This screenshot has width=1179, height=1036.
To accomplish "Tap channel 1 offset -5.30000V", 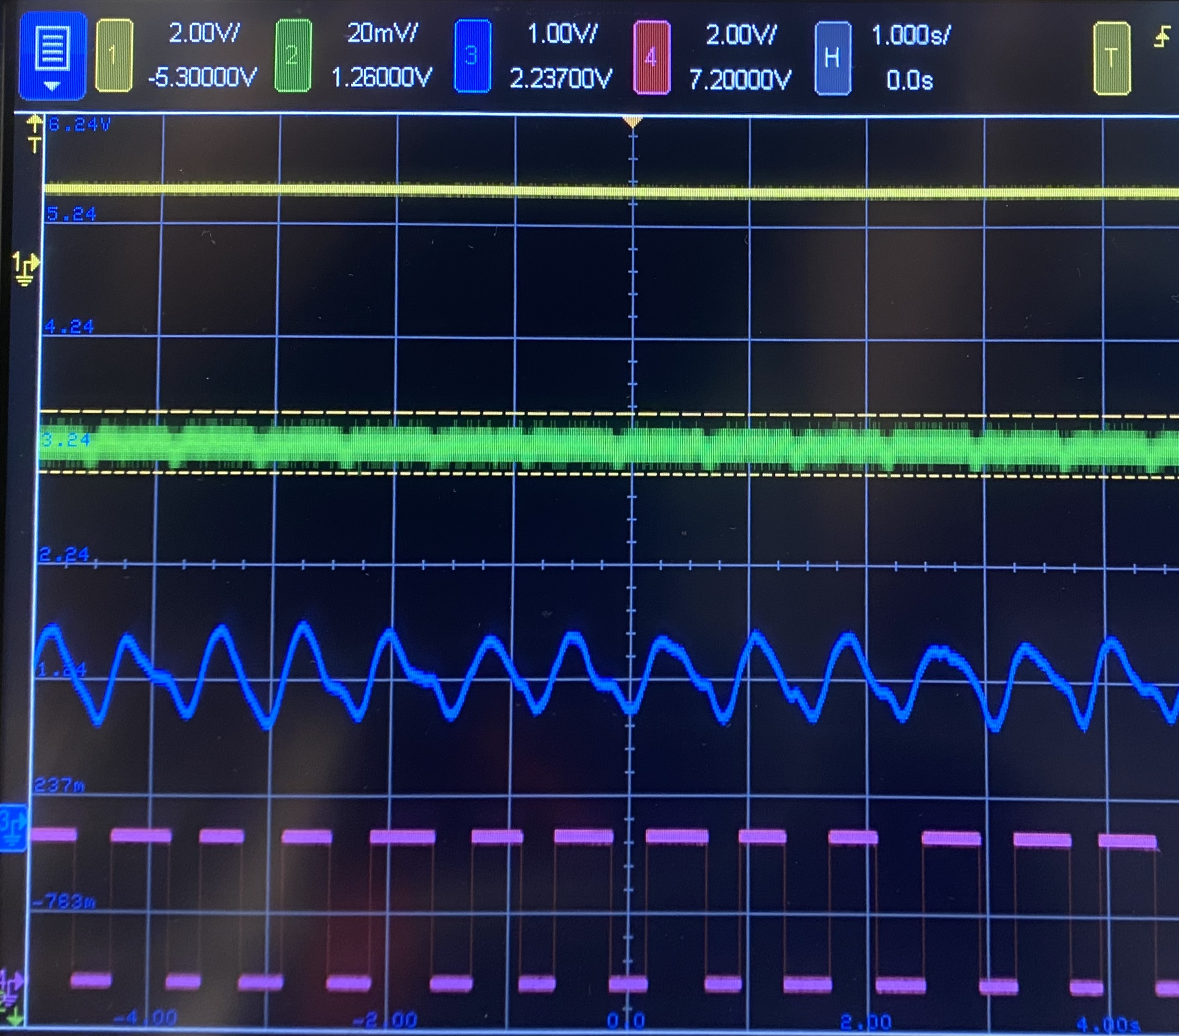I will coord(202,77).
